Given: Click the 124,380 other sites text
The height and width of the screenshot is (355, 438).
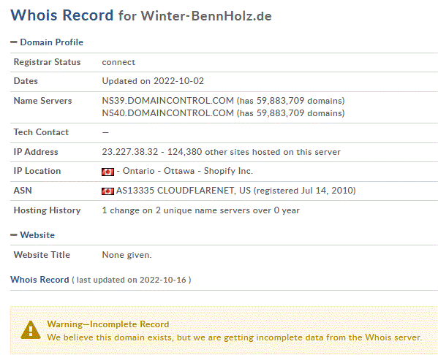Looking at the screenshot, I should (254, 152).
